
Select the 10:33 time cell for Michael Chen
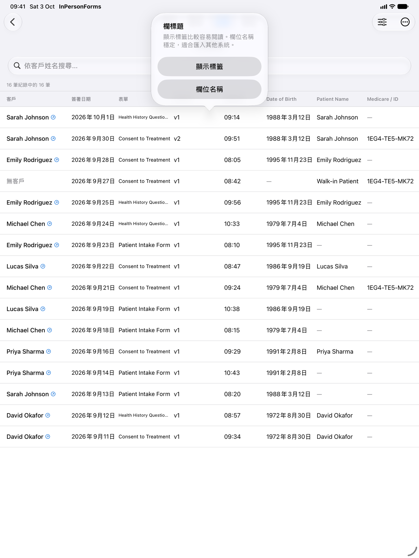(x=232, y=224)
